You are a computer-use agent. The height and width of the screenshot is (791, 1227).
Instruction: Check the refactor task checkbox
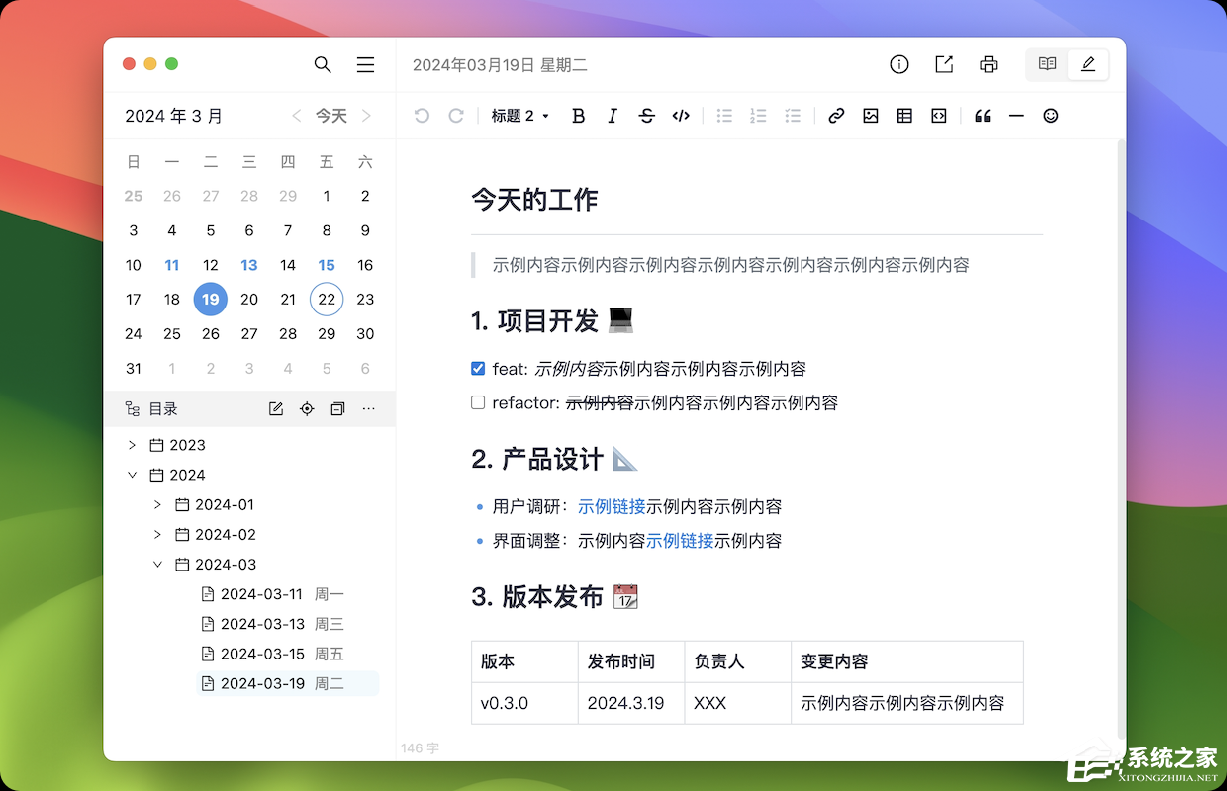tap(478, 402)
